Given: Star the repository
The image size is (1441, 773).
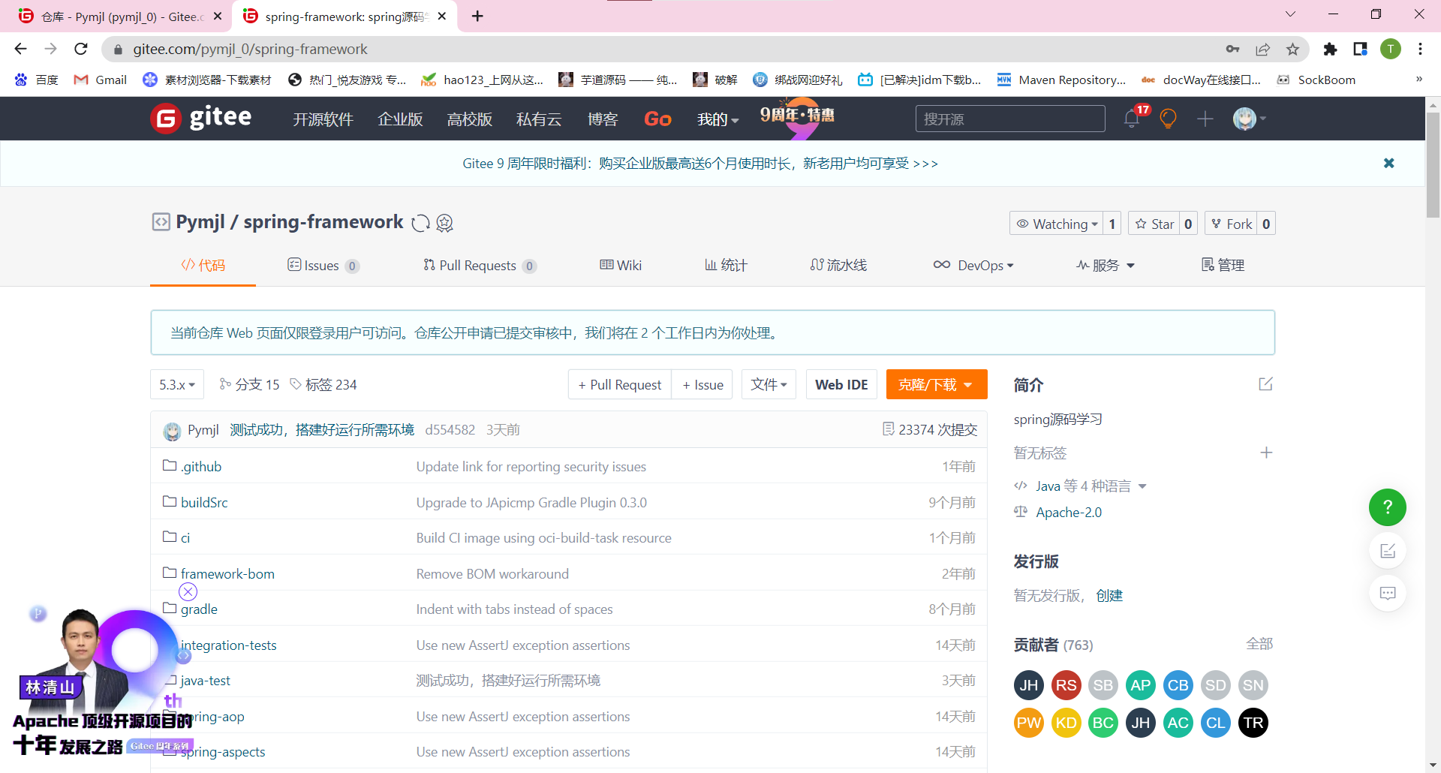Looking at the screenshot, I should coord(1154,224).
